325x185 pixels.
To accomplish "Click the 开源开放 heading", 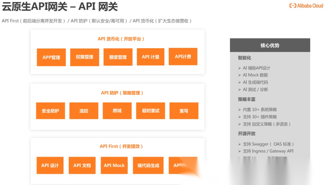I will tap(246, 133).
